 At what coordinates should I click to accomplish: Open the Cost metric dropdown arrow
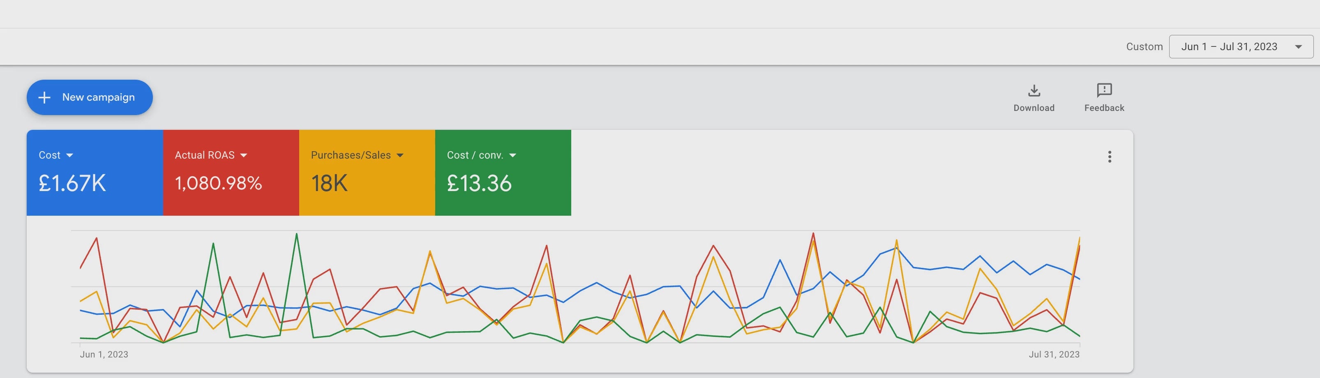(x=70, y=155)
